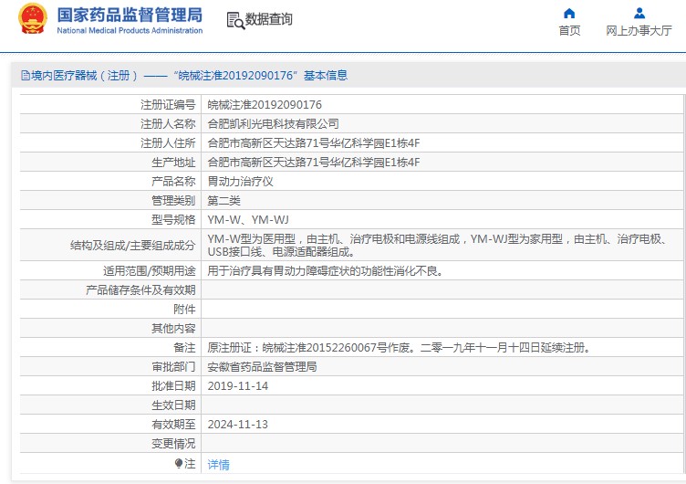The width and height of the screenshot is (686, 484).
Task: Click the 生产地址 label
Action: tap(173, 163)
